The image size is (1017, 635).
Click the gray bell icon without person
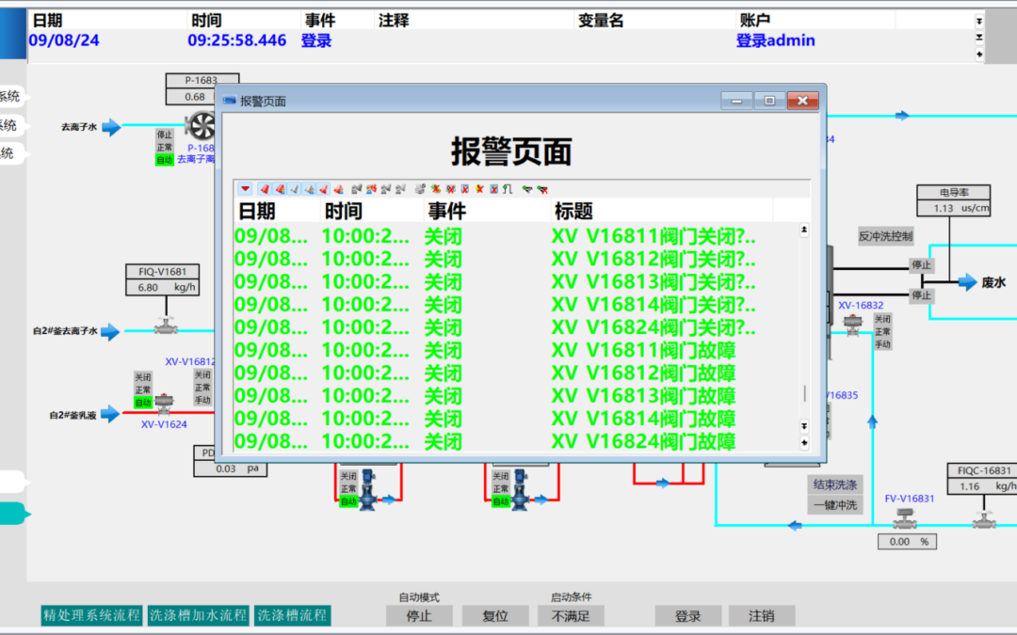tap(294, 188)
